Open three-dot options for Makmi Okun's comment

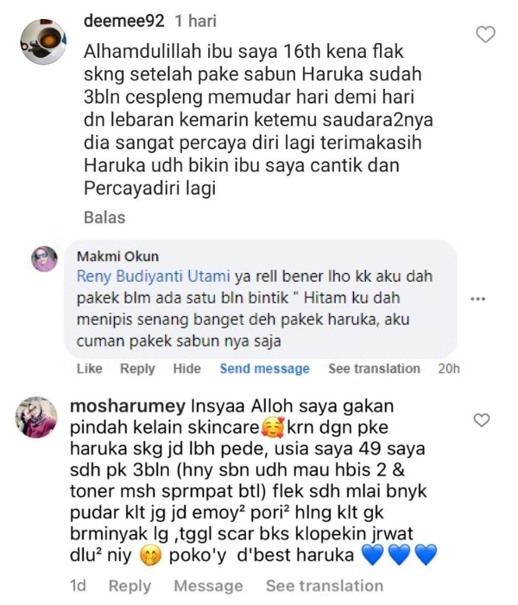pos(478,299)
